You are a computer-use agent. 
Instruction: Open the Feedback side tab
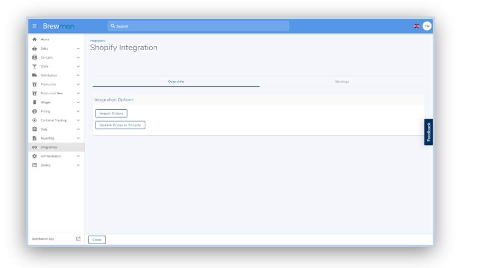(x=428, y=132)
